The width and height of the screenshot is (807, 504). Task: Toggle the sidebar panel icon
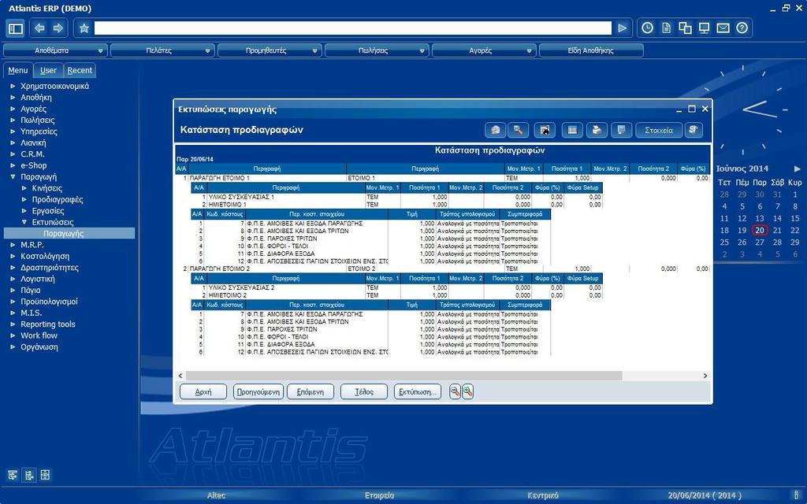pos(16,28)
